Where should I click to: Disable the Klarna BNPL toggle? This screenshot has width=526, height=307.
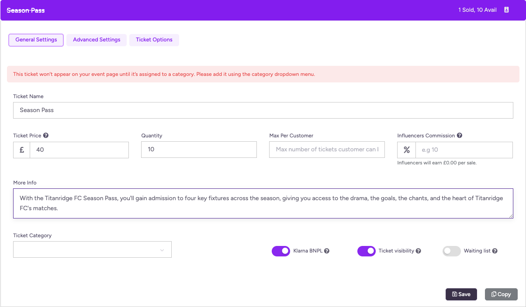click(281, 251)
